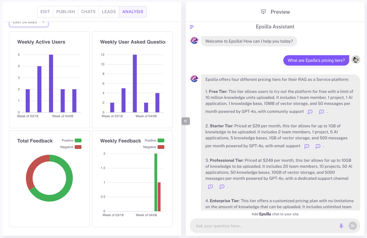Click the Preview presentation screen icon
Screen dimensions: 367x238
coord(263,12)
